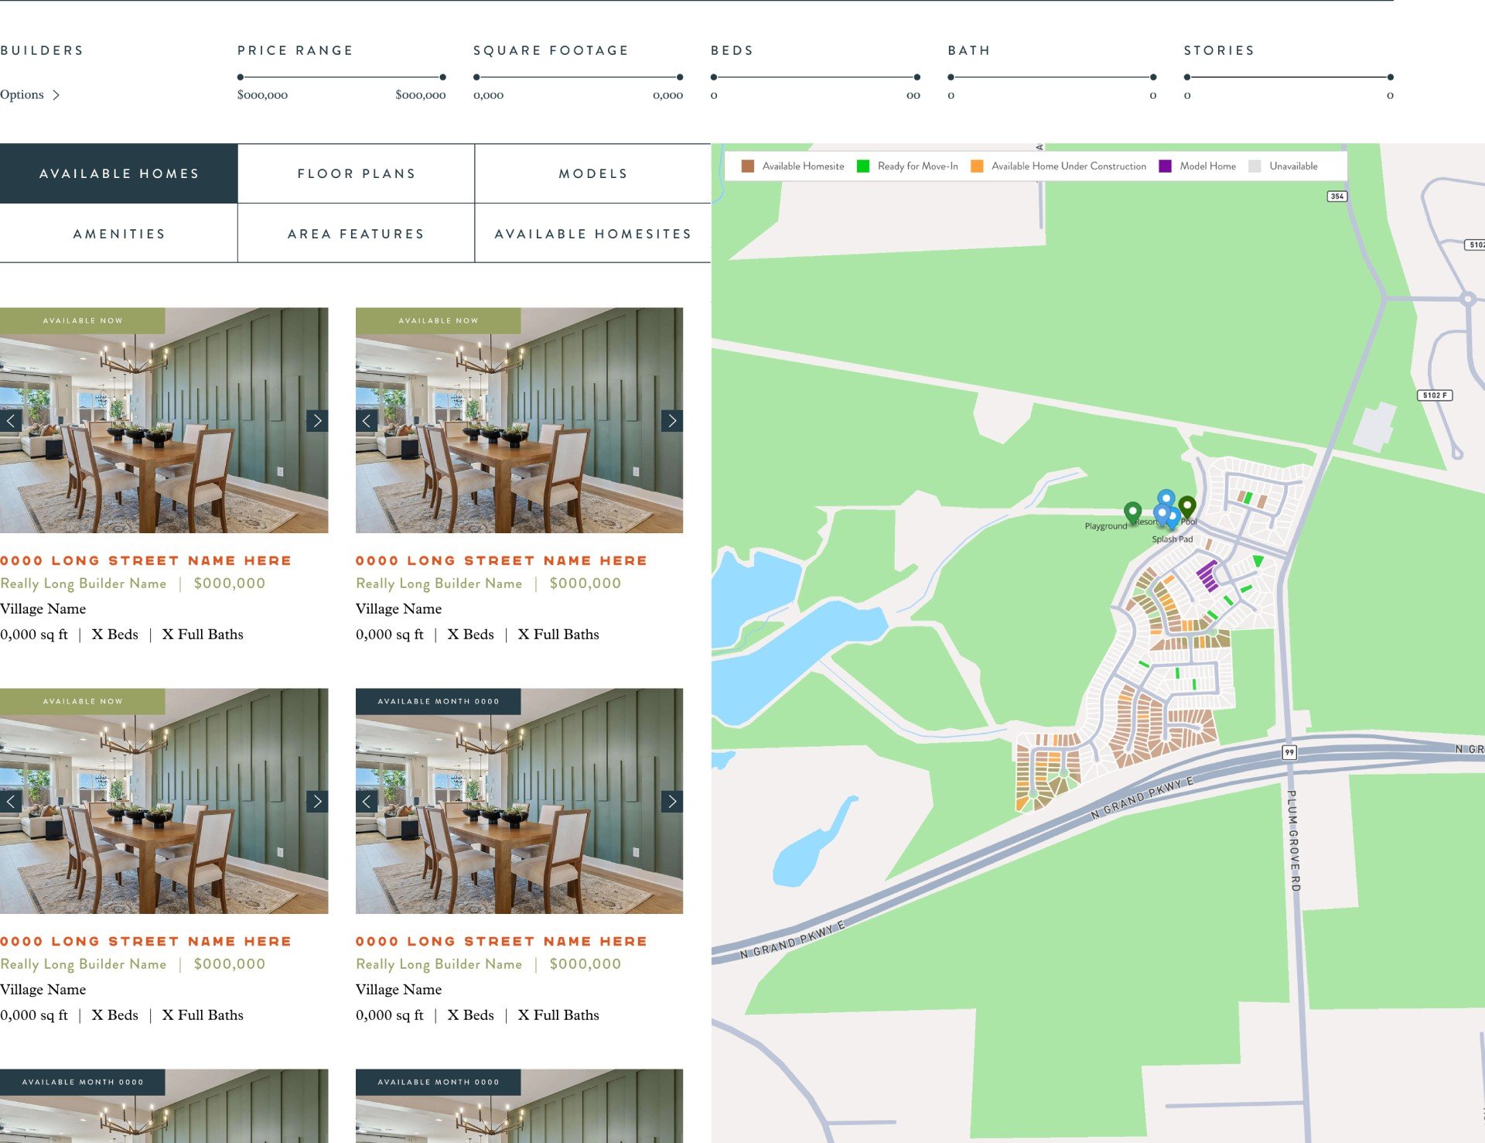Select the Models tab
The image size is (1485, 1143).
[593, 173]
